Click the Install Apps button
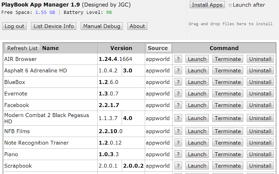Screen dimensions: 279x174 207,5
